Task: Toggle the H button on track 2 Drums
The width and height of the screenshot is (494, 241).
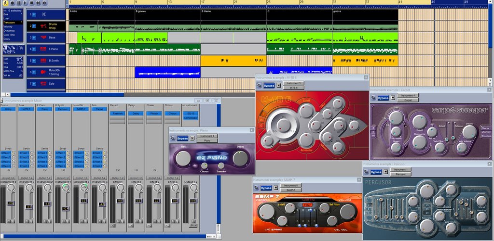Action: coord(34,26)
